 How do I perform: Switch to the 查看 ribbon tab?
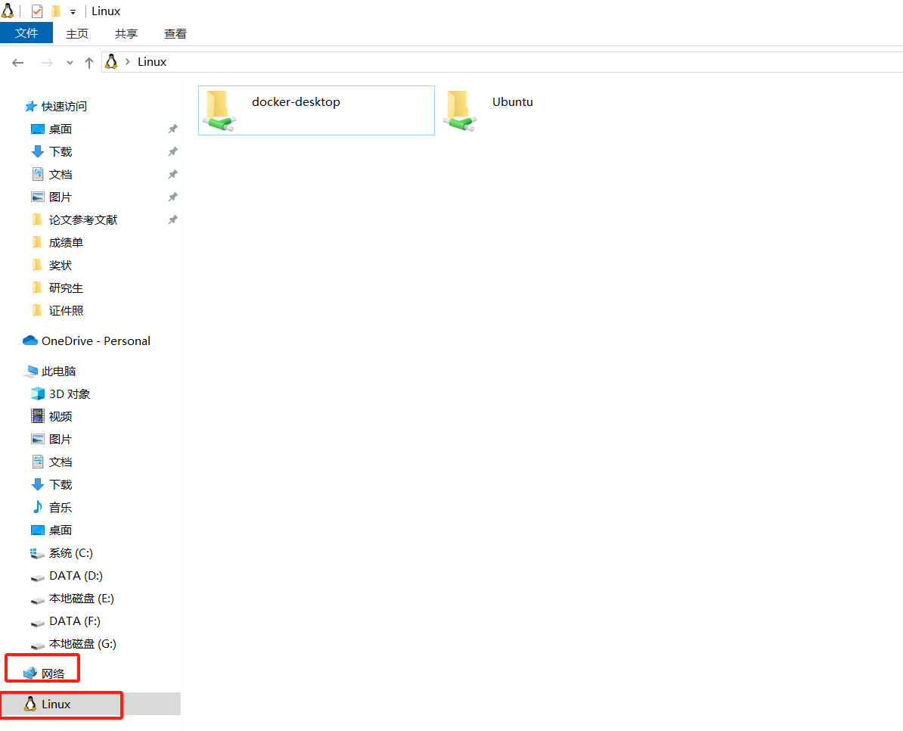(175, 34)
